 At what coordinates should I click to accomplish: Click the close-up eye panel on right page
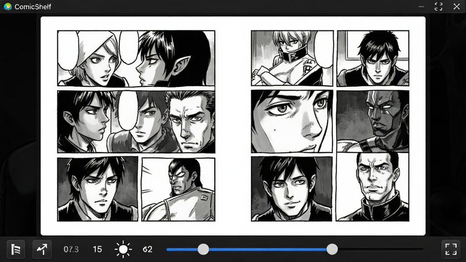click(292, 121)
